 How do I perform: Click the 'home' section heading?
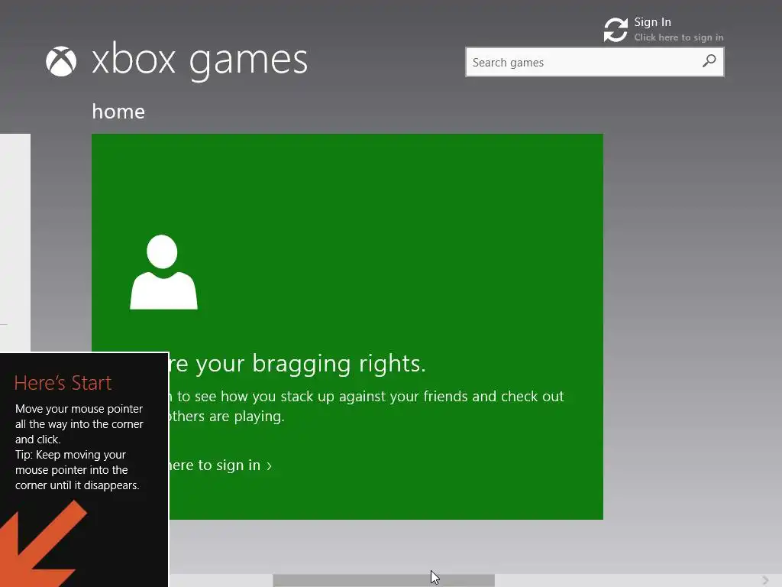tap(118, 112)
